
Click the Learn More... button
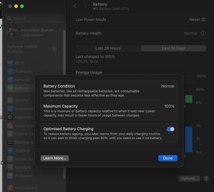pos(54,158)
